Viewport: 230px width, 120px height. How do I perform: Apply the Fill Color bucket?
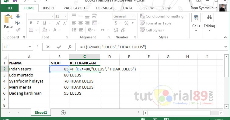coord(44,30)
